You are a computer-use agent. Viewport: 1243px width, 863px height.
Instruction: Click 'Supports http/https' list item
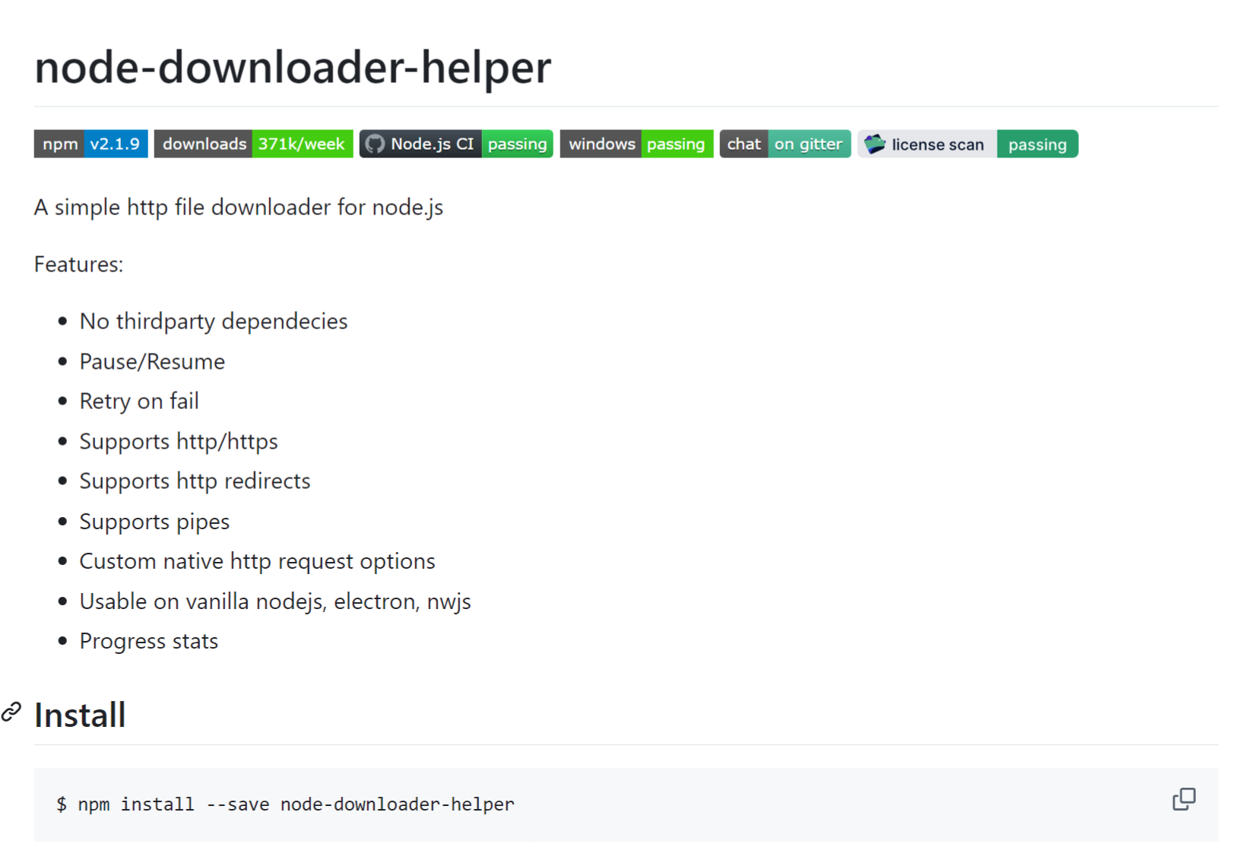pyautogui.click(x=179, y=442)
